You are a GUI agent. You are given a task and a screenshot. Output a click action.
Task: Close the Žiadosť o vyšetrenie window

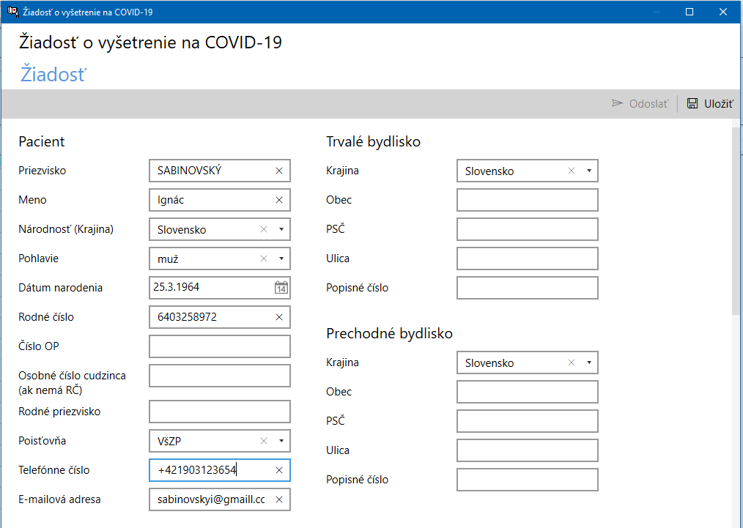(x=723, y=12)
